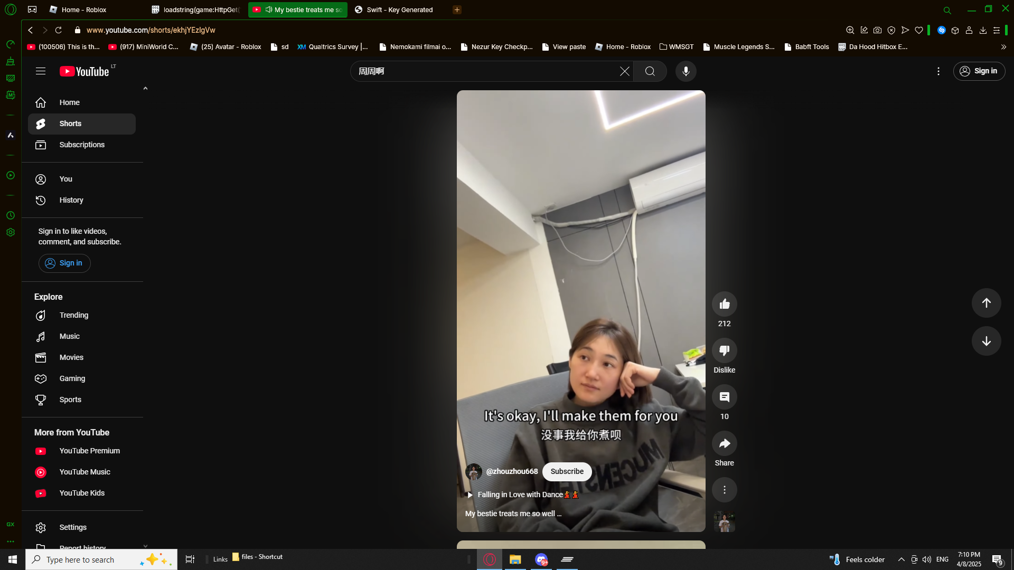The width and height of the screenshot is (1014, 570).
Task: Like the short with thumbs up
Action: (x=724, y=304)
